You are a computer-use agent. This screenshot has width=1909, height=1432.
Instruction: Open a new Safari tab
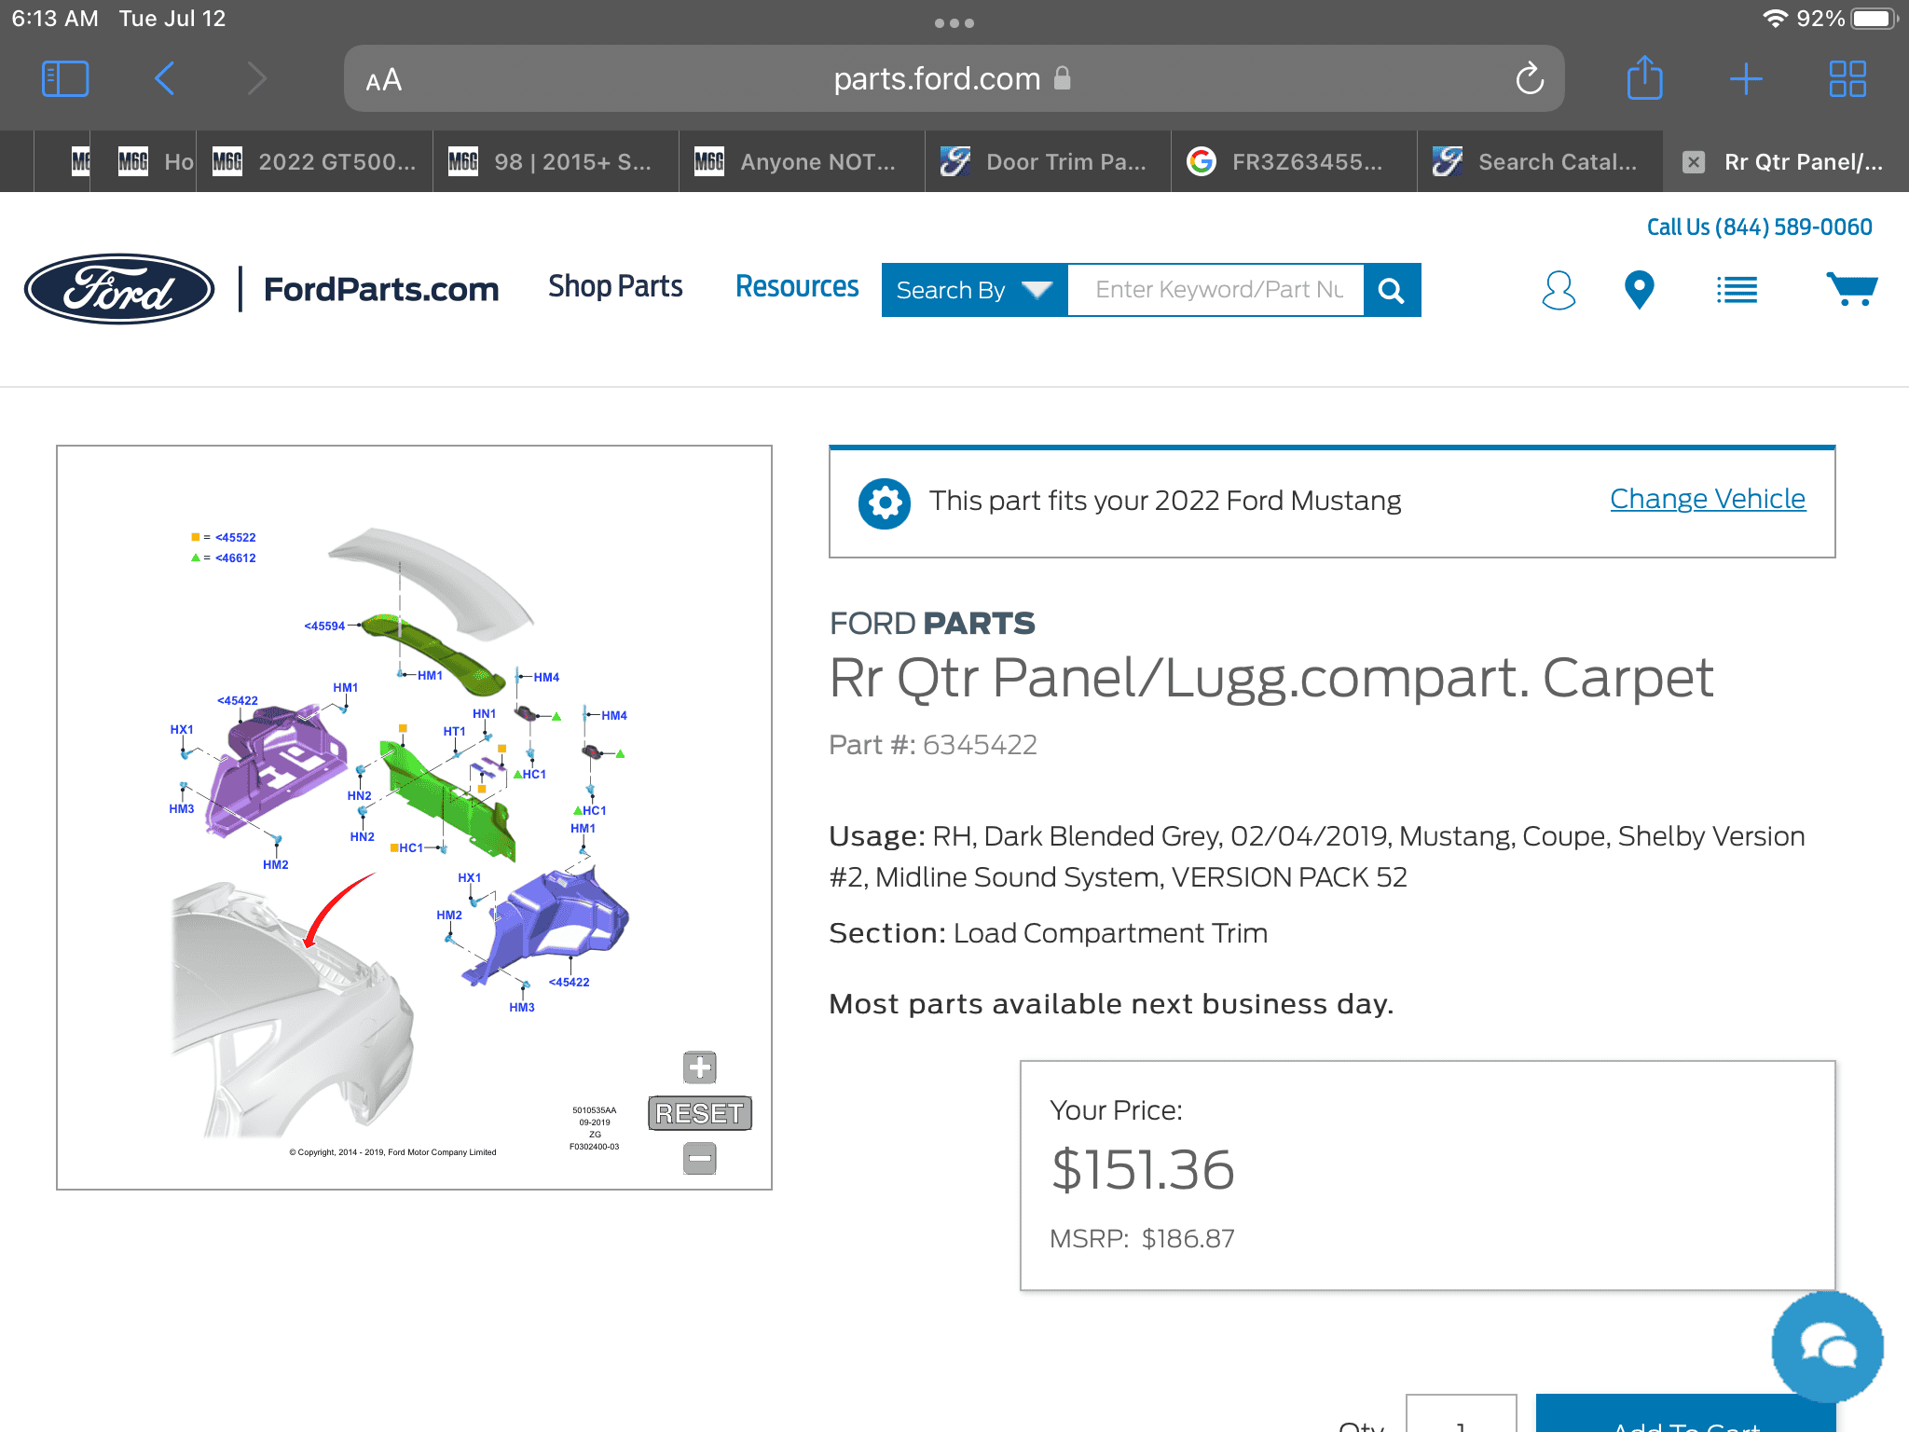1745,79
